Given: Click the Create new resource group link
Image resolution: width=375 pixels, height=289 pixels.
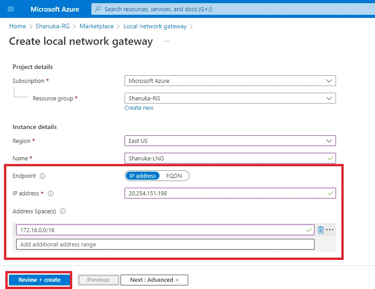Looking at the screenshot, I should pyautogui.click(x=139, y=108).
